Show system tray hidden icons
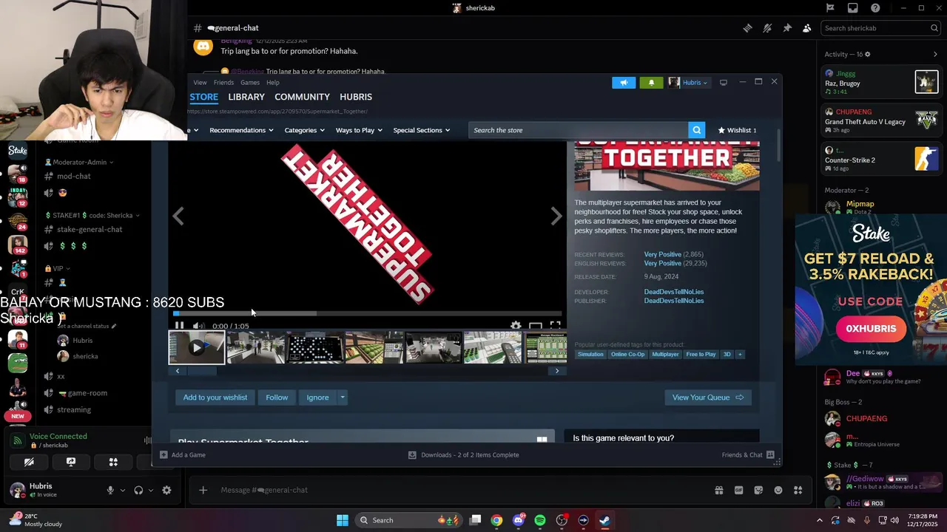 pos(819,520)
